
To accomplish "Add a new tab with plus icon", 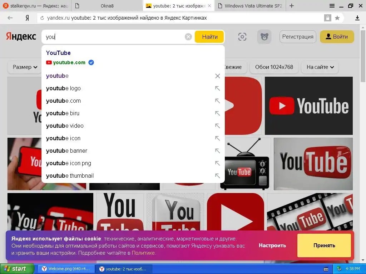I will [x=292, y=6].
